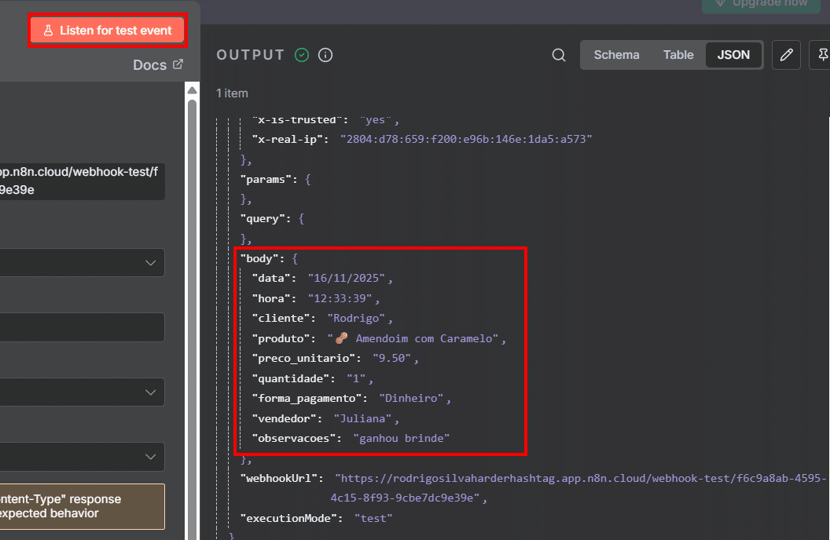Open the first dropdown in the left panel
The height and width of the screenshot is (540, 830).
[82, 263]
